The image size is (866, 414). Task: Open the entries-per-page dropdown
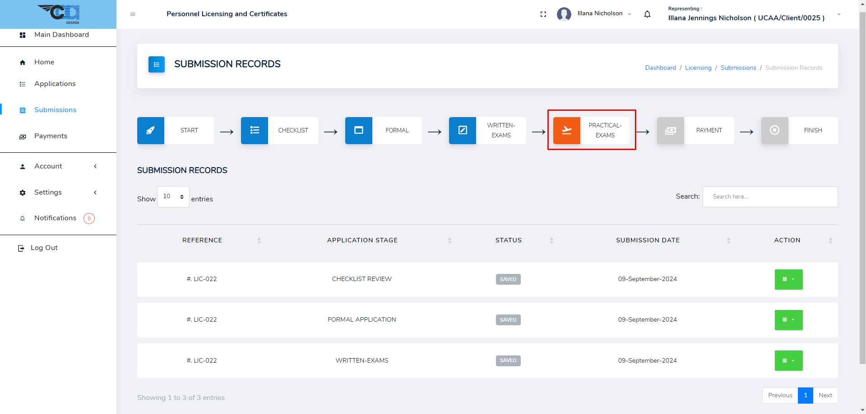click(173, 197)
